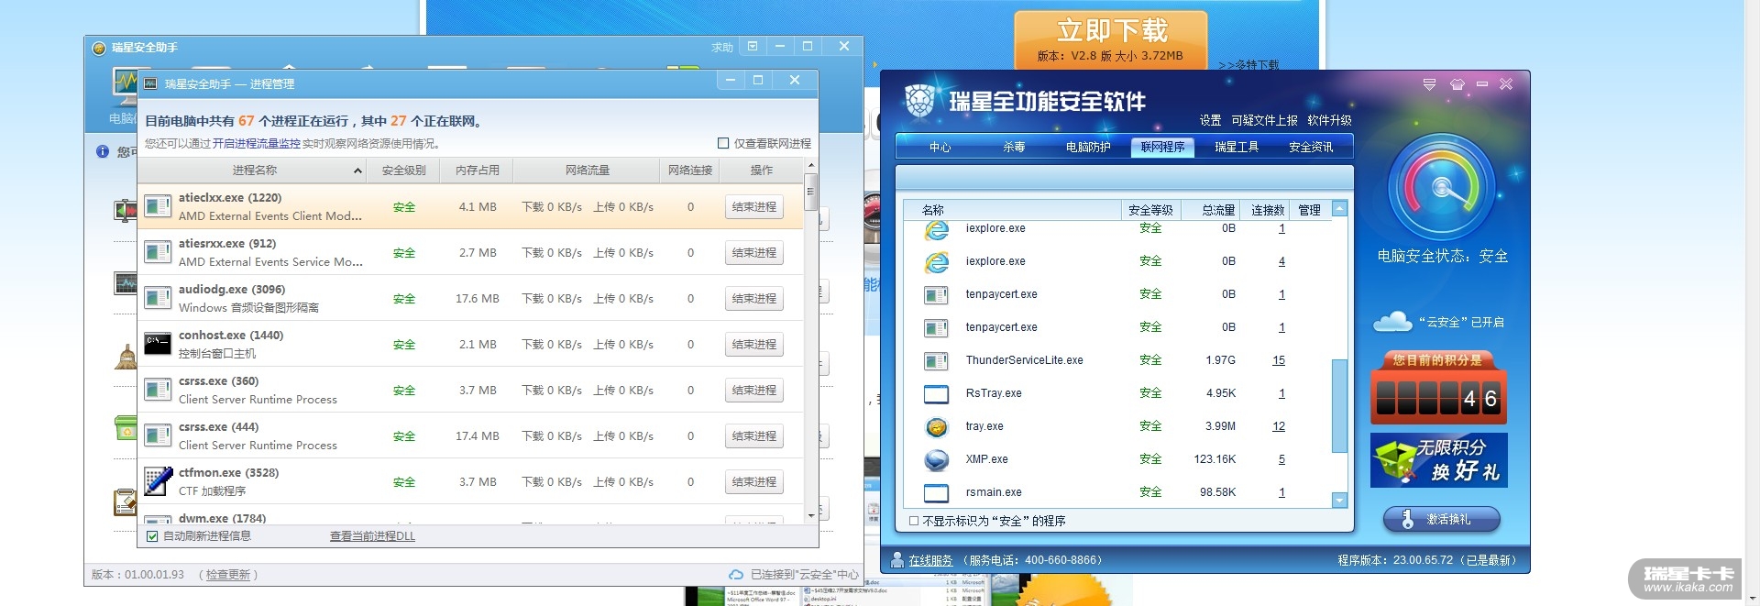
Task: Click the shirt skin-change icon
Action: (x=1457, y=84)
